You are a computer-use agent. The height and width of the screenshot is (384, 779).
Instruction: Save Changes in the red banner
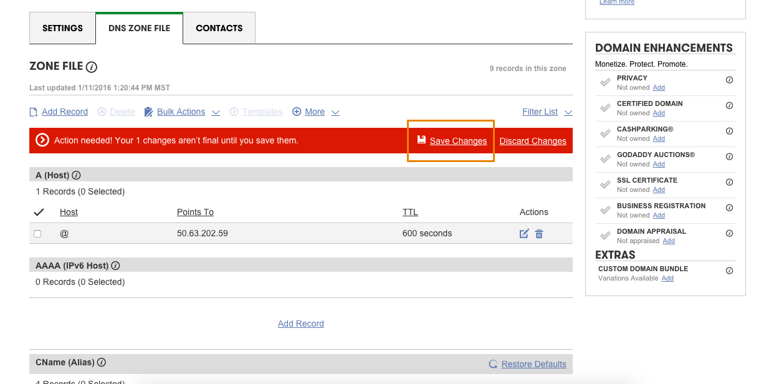coord(457,141)
